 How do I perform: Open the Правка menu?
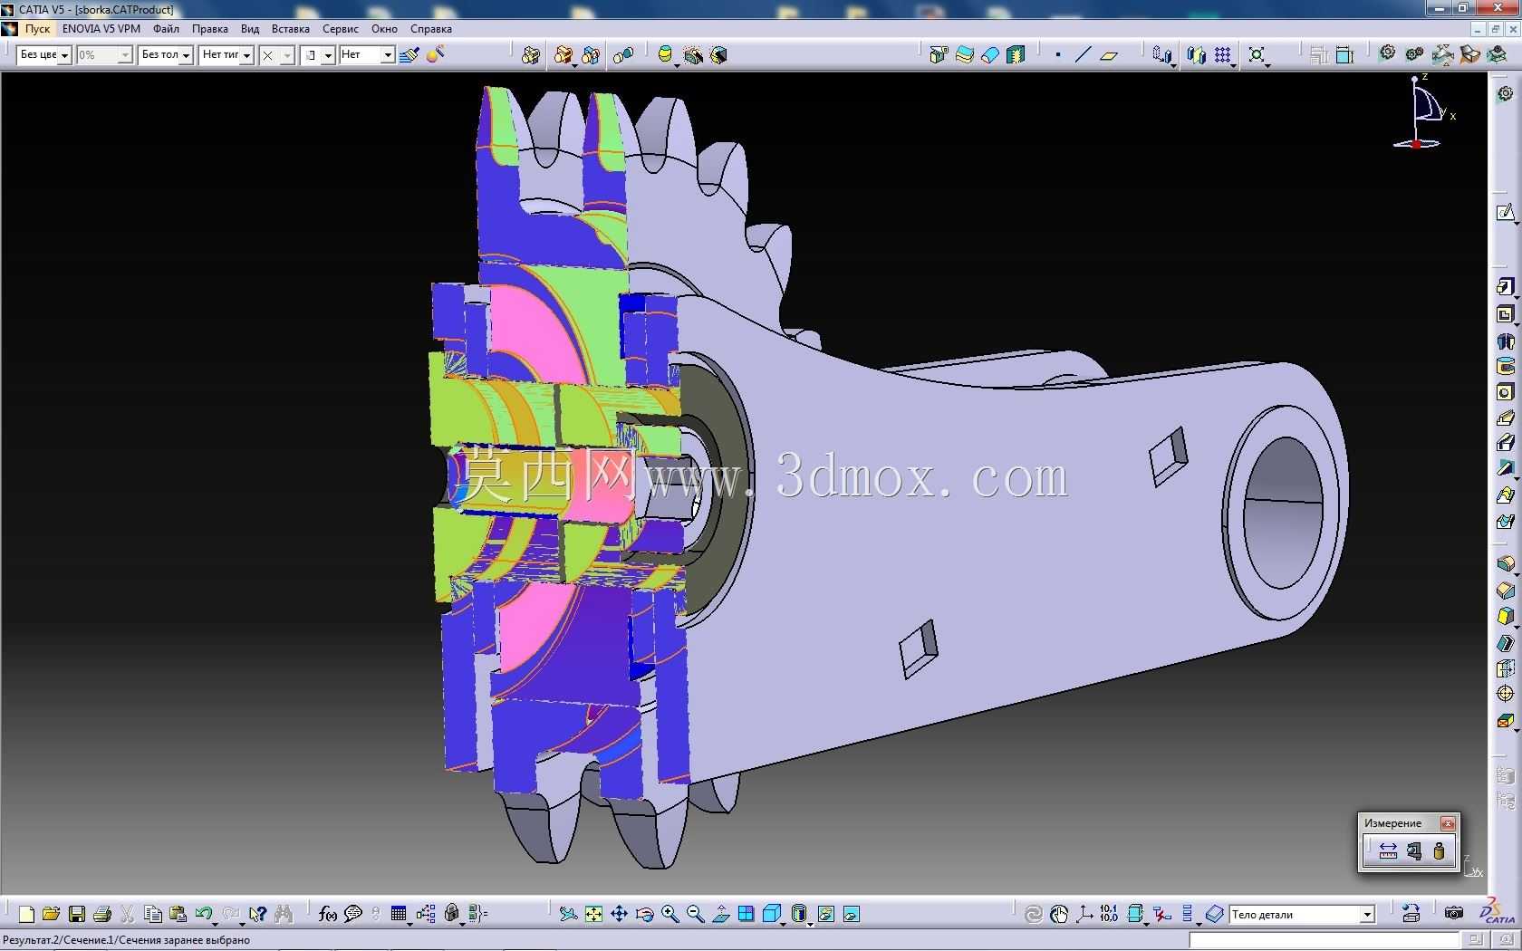(210, 29)
